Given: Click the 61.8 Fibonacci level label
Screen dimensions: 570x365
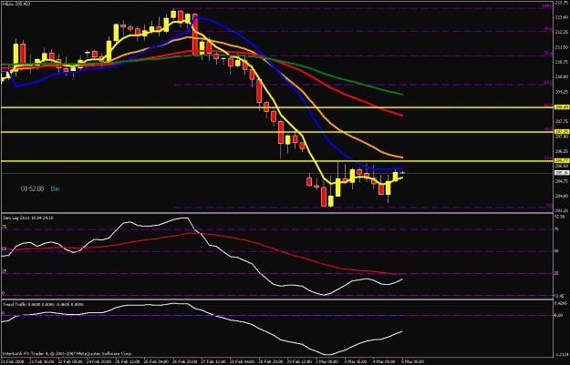Looking at the screenshot, I should (548, 83).
